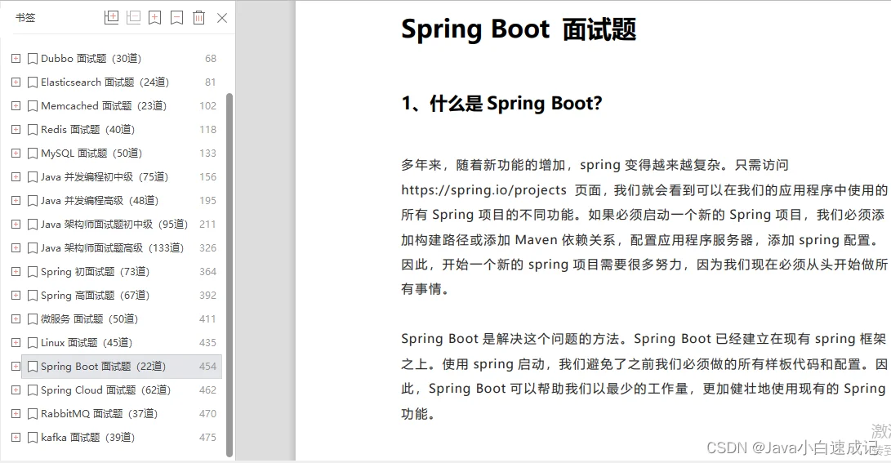Open the Memcached 面试题 (23道) bookmark

[x=104, y=105]
